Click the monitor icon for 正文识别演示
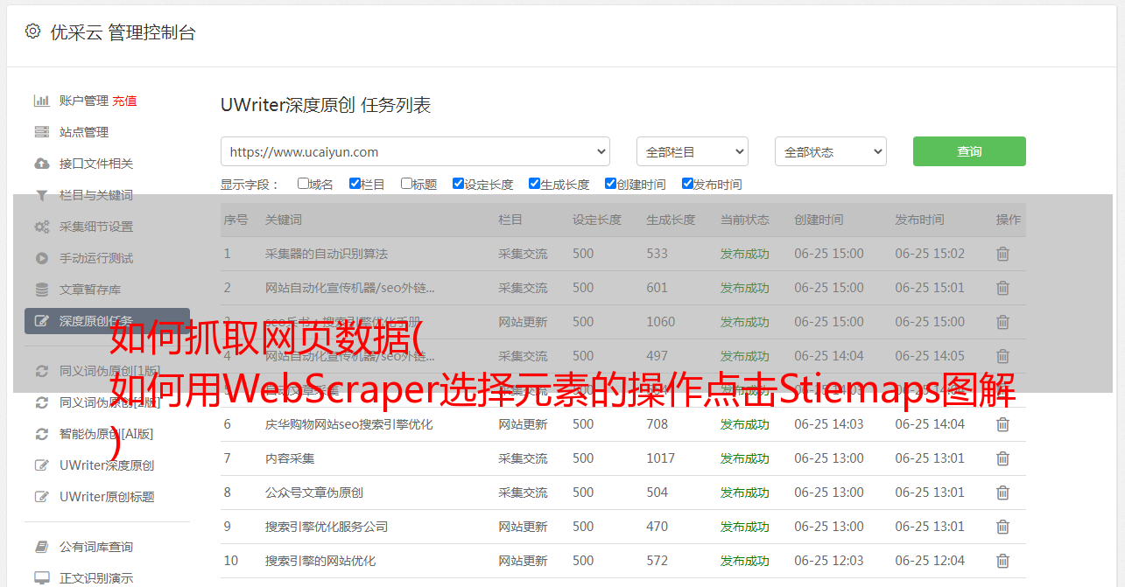The image size is (1125, 587). pos(41,578)
